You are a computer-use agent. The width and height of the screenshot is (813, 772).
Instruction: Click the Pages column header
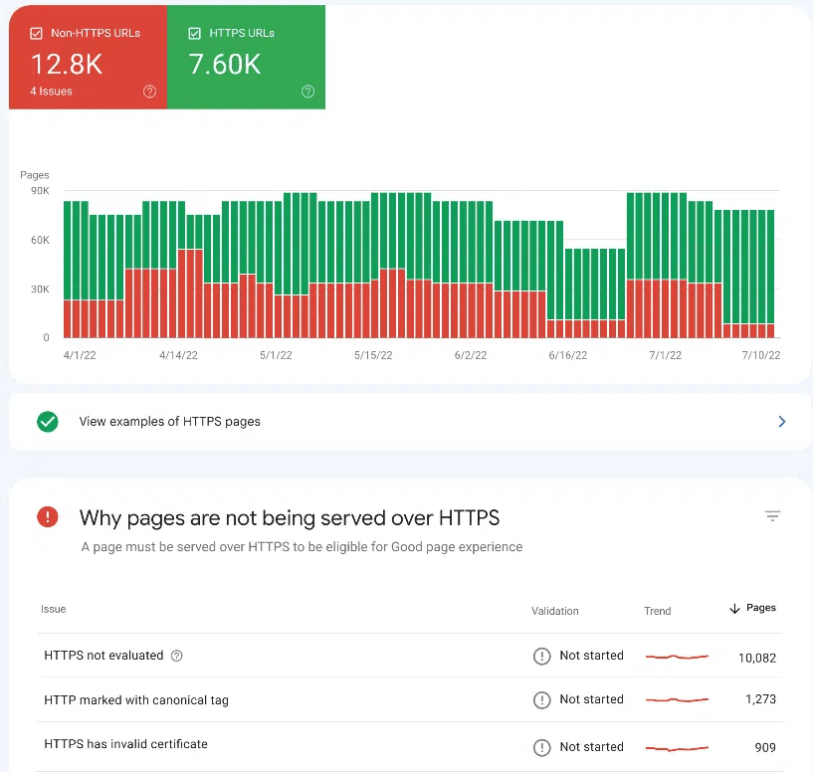[x=760, y=608]
